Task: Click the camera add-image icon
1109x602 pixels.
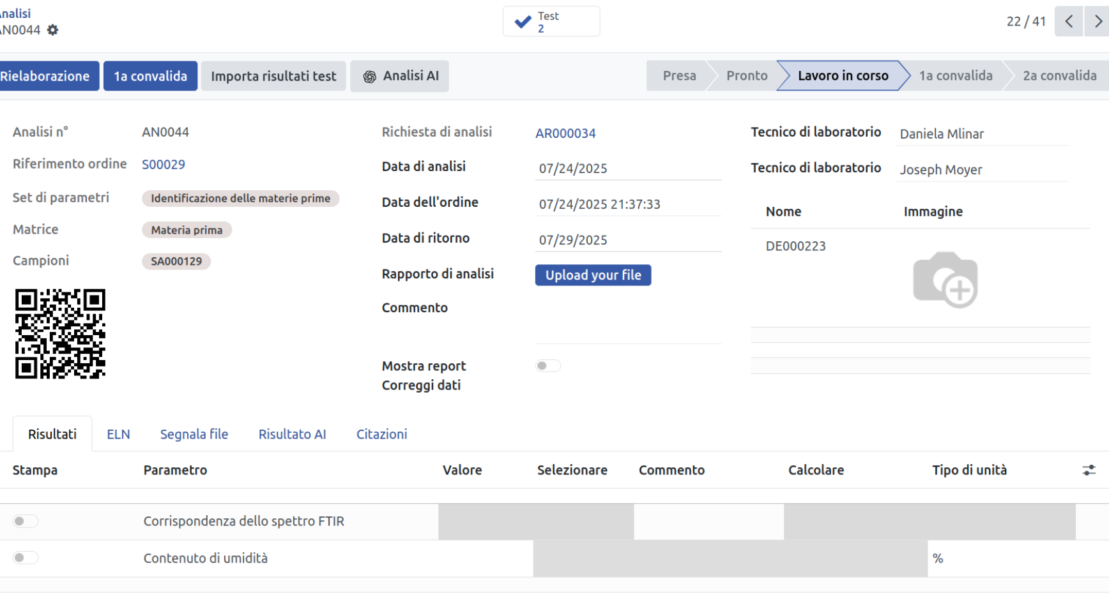Action: (945, 280)
